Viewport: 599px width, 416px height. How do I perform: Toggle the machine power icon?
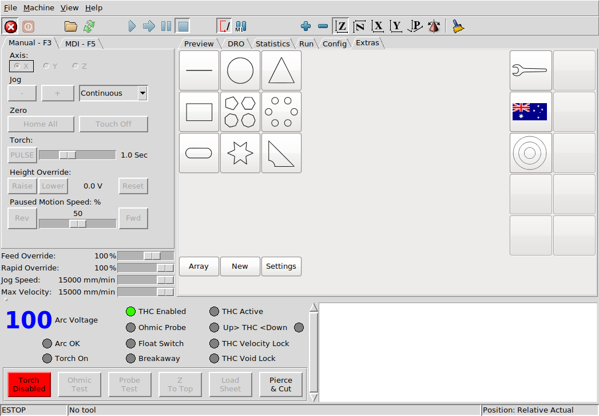(28, 26)
